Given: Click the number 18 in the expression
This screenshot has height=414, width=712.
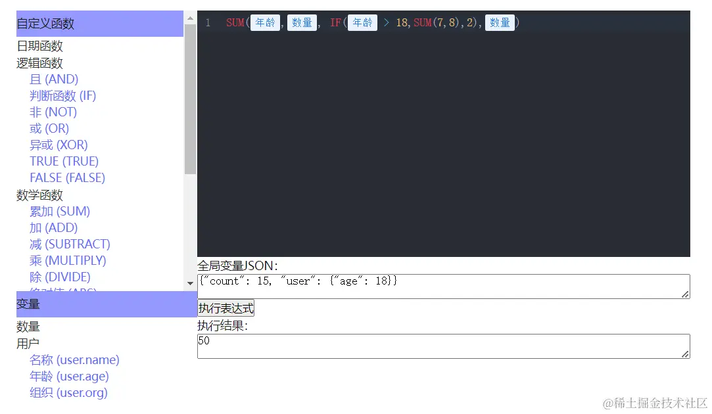Looking at the screenshot, I should (x=402, y=23).
